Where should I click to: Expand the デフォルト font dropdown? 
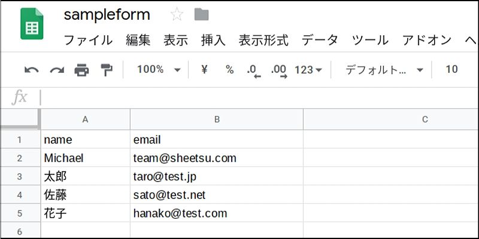[x=384, y=70]
